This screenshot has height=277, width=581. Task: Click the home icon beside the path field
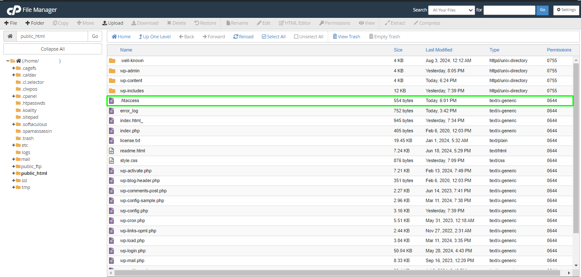[x=9, y=36]
